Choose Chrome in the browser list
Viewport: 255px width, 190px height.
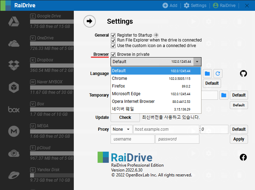click(x=156, y=78)
